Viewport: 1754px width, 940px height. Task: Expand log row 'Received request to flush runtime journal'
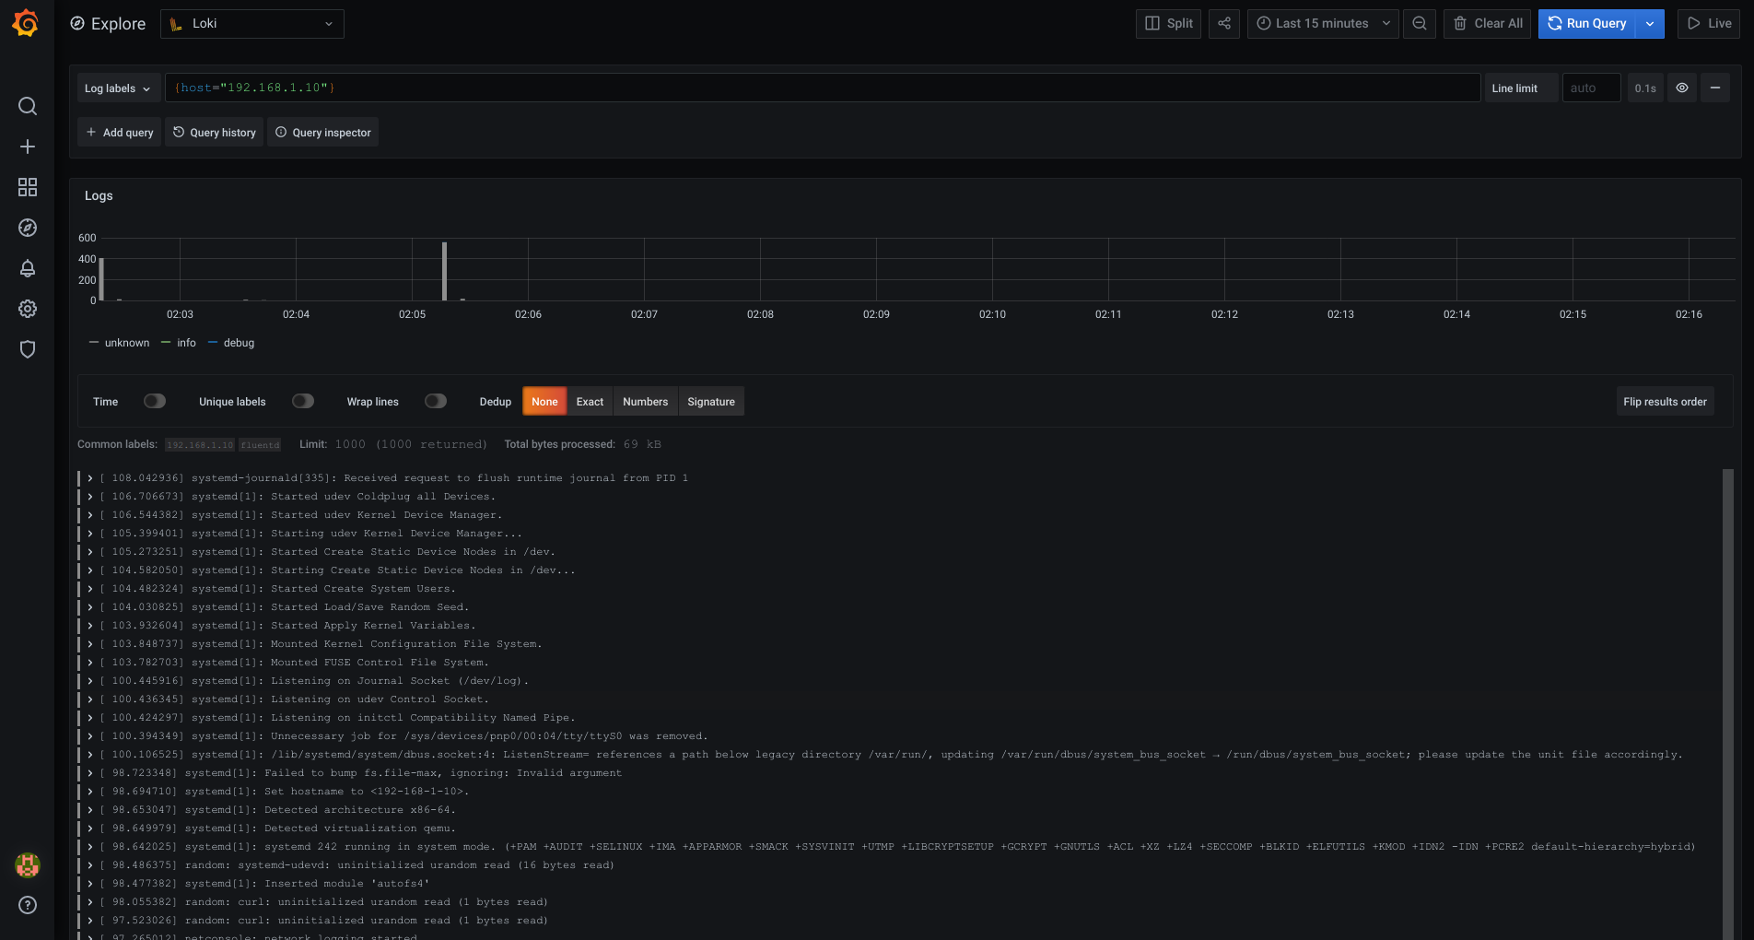89,478
